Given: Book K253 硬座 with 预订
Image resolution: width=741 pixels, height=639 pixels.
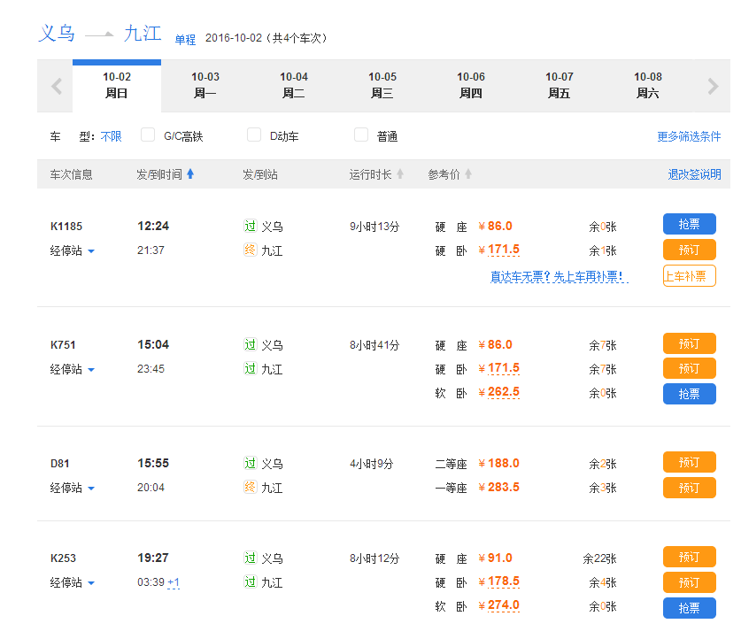Looking at the screenshot, I should pyautogui.click(x=689, y=557).
